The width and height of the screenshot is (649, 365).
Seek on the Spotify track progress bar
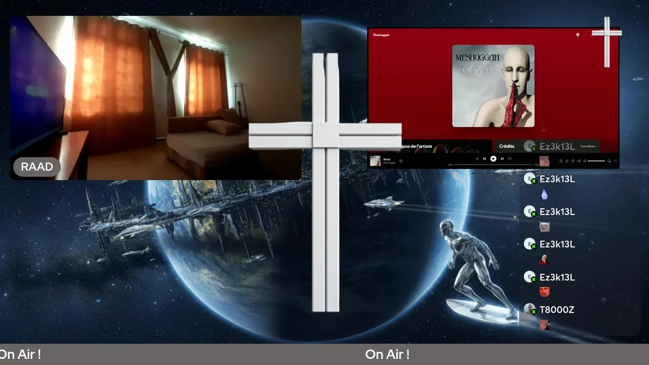click(x=493, y=165)
